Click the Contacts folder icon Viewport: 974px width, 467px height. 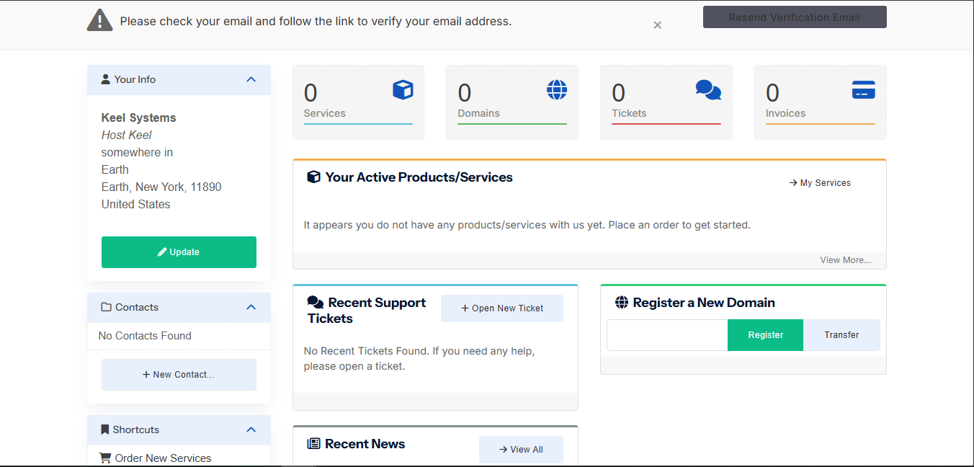pos(107,307)
